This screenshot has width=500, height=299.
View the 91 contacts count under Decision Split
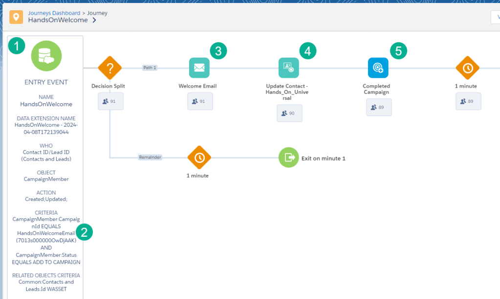[110, 101]
